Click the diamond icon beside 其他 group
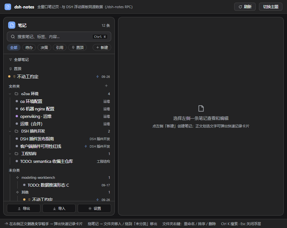Screen dimensions: 287x228 click(17, 192)
